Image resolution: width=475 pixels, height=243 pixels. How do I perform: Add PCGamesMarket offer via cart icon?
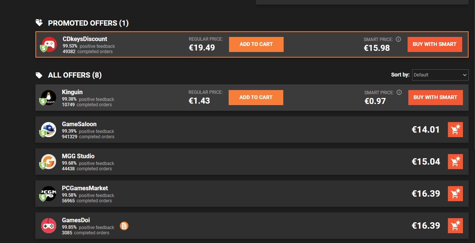point(455,194)
